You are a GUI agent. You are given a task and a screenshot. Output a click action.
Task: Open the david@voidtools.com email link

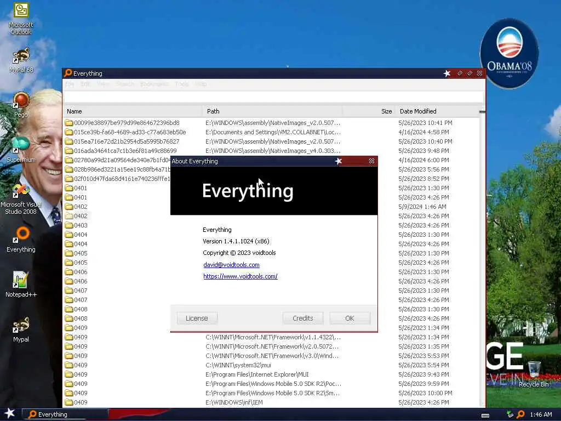coord(231,265)
